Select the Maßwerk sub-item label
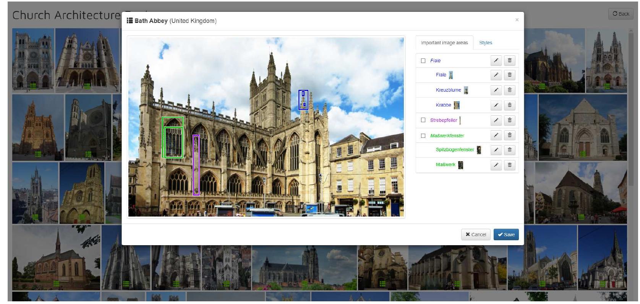 coord(446,165)
